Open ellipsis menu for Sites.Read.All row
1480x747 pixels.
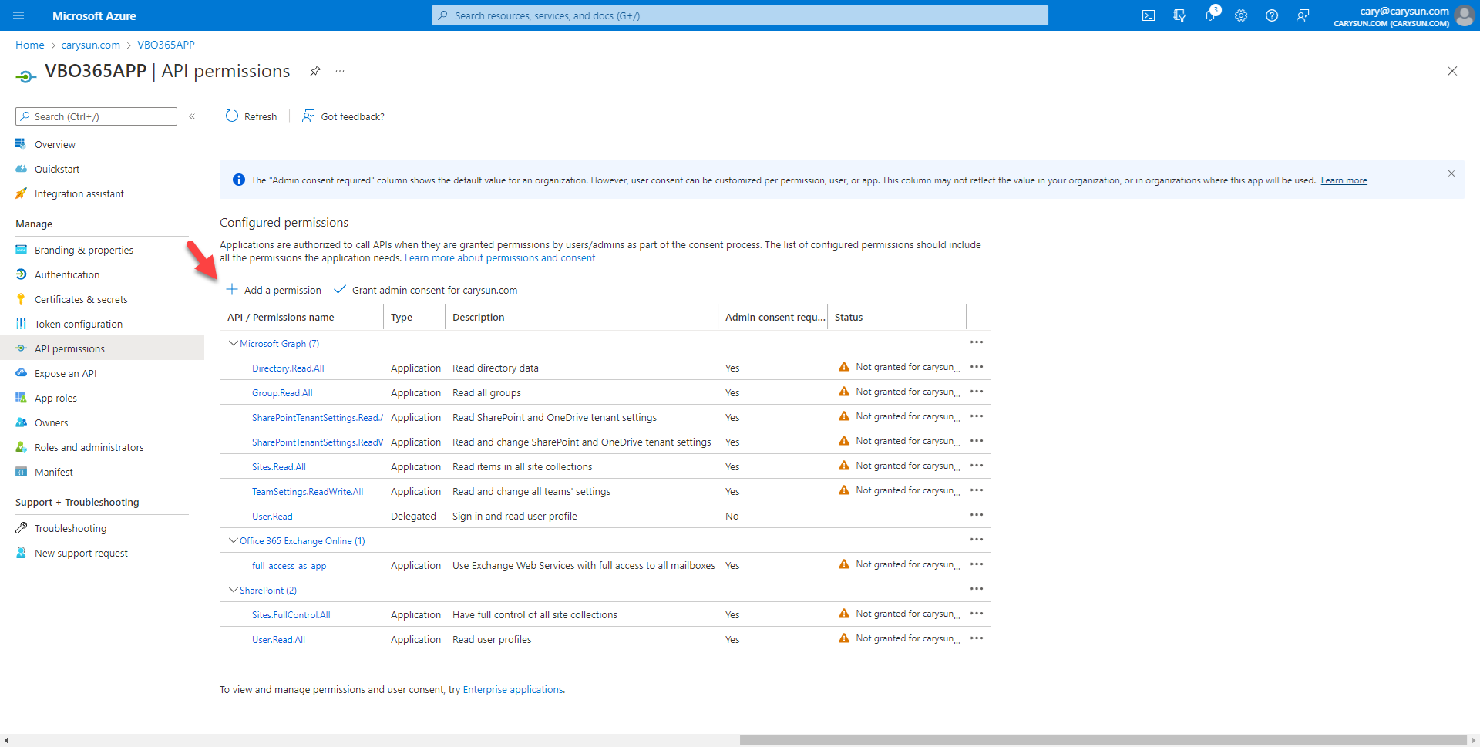pos(977,466)
